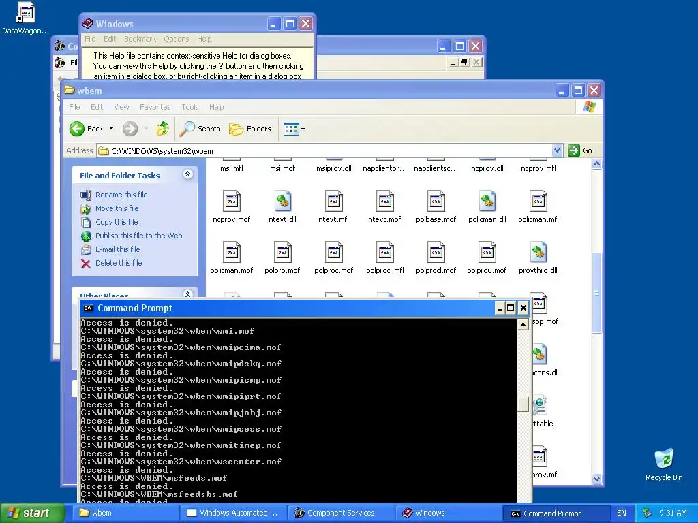This screenshot has width=698, height=523.
Task: Click Copy this file link
Action: pyautogui.click(x=117, y=222)
